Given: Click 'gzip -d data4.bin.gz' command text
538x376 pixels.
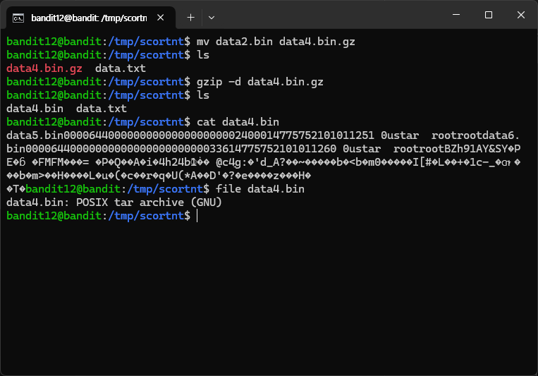Looking at the screenshot, I should [x=259, y=82].
